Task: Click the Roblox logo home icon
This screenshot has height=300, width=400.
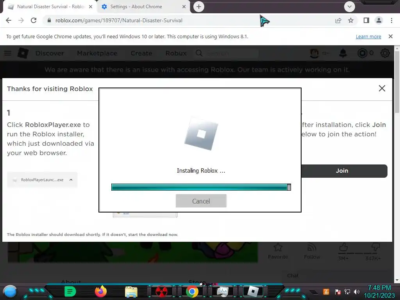Action: click(23, 53)
